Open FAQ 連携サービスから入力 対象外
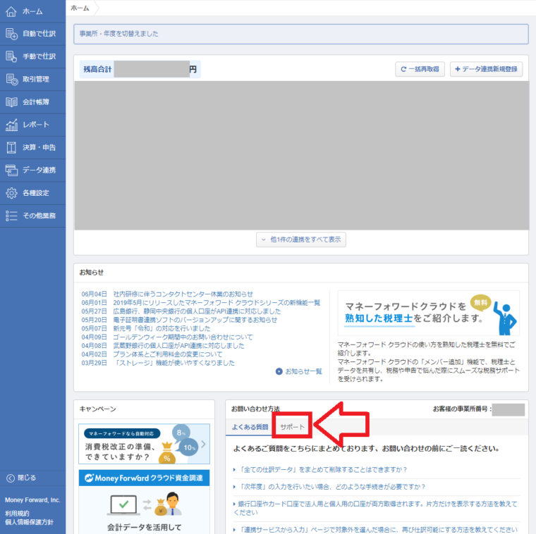The width and height of the screenshot is (536, 534). coord(378,530)
